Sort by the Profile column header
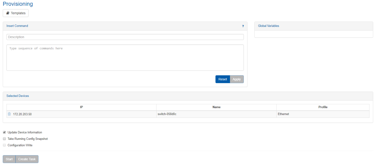This screenshot has height=166, width=378. point(323,107)
